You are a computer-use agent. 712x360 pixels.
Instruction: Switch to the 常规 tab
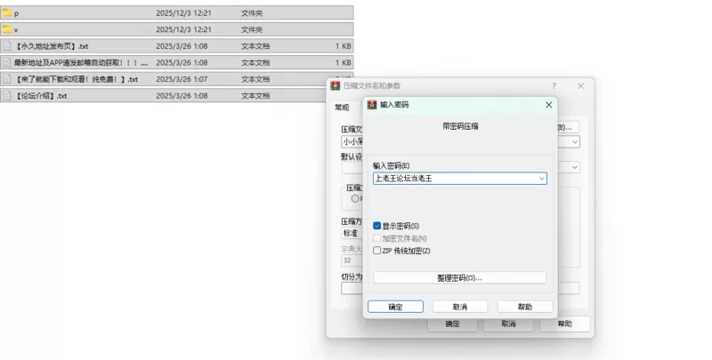coord(342,108)
